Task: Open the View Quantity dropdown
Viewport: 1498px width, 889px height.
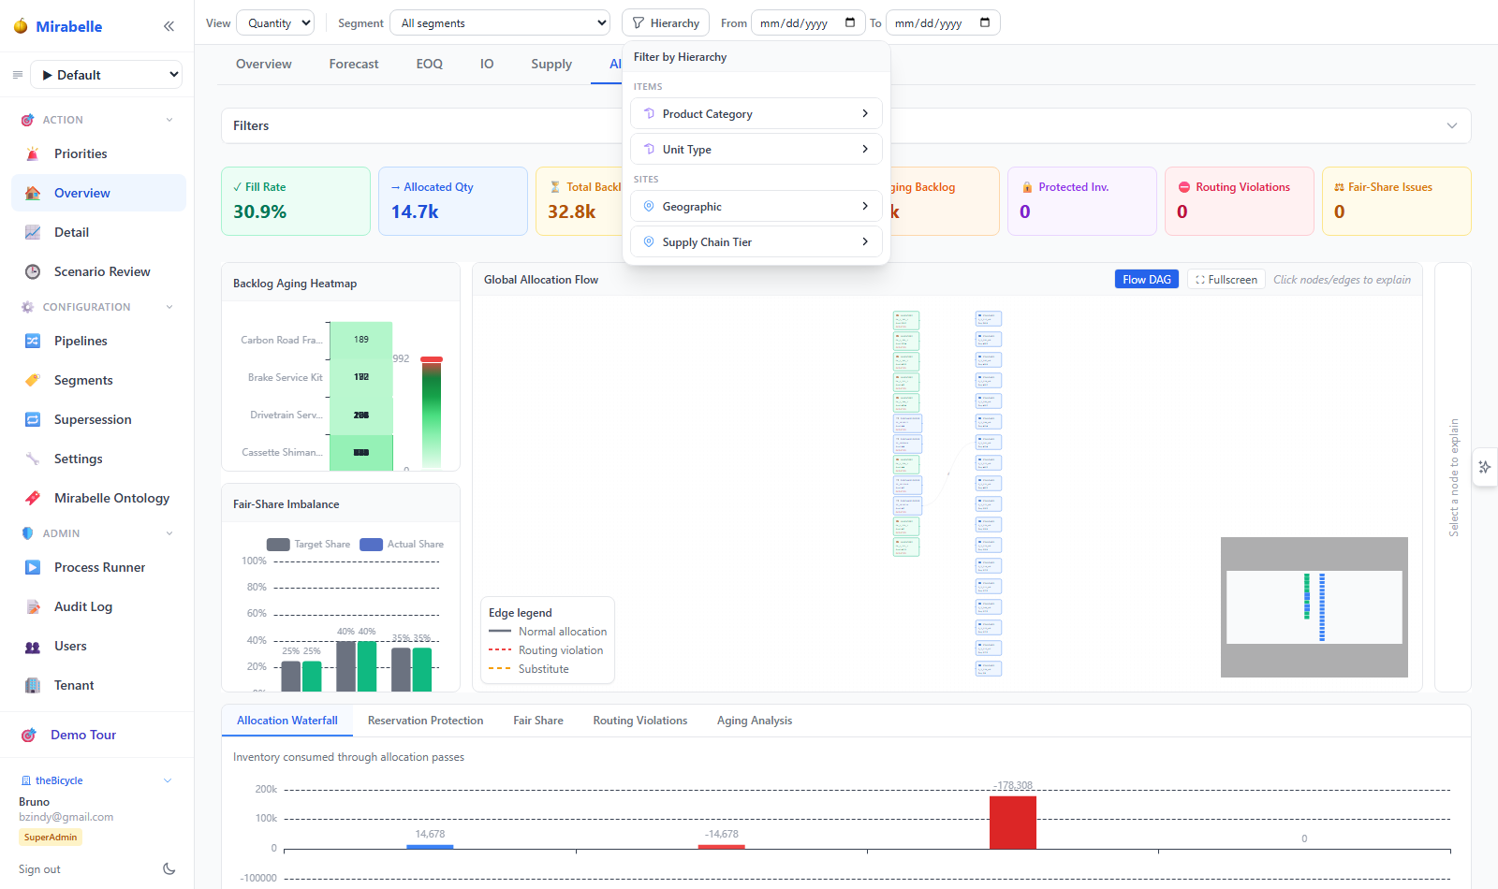Action: point(275,22)
